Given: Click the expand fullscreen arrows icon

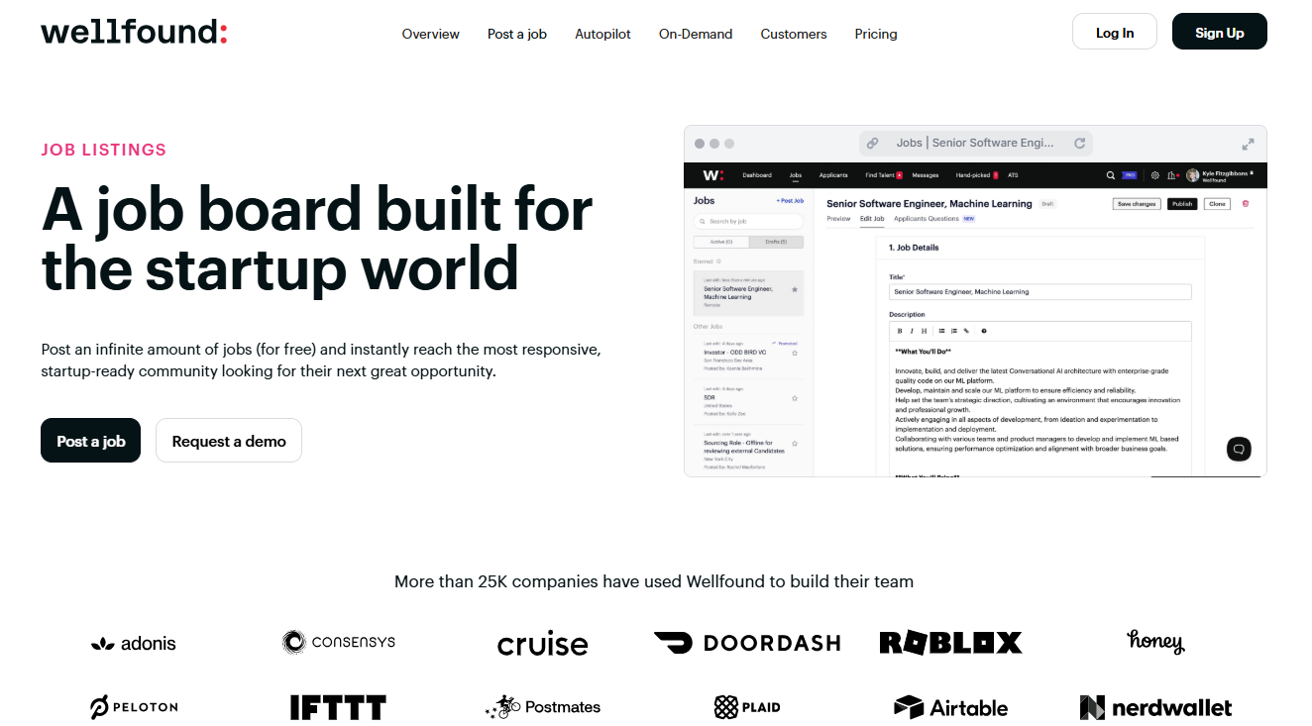Looking at the screenshot, I should (1248, 144).
